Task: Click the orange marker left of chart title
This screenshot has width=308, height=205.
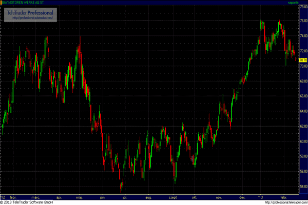Action: (x=2, y=3)
